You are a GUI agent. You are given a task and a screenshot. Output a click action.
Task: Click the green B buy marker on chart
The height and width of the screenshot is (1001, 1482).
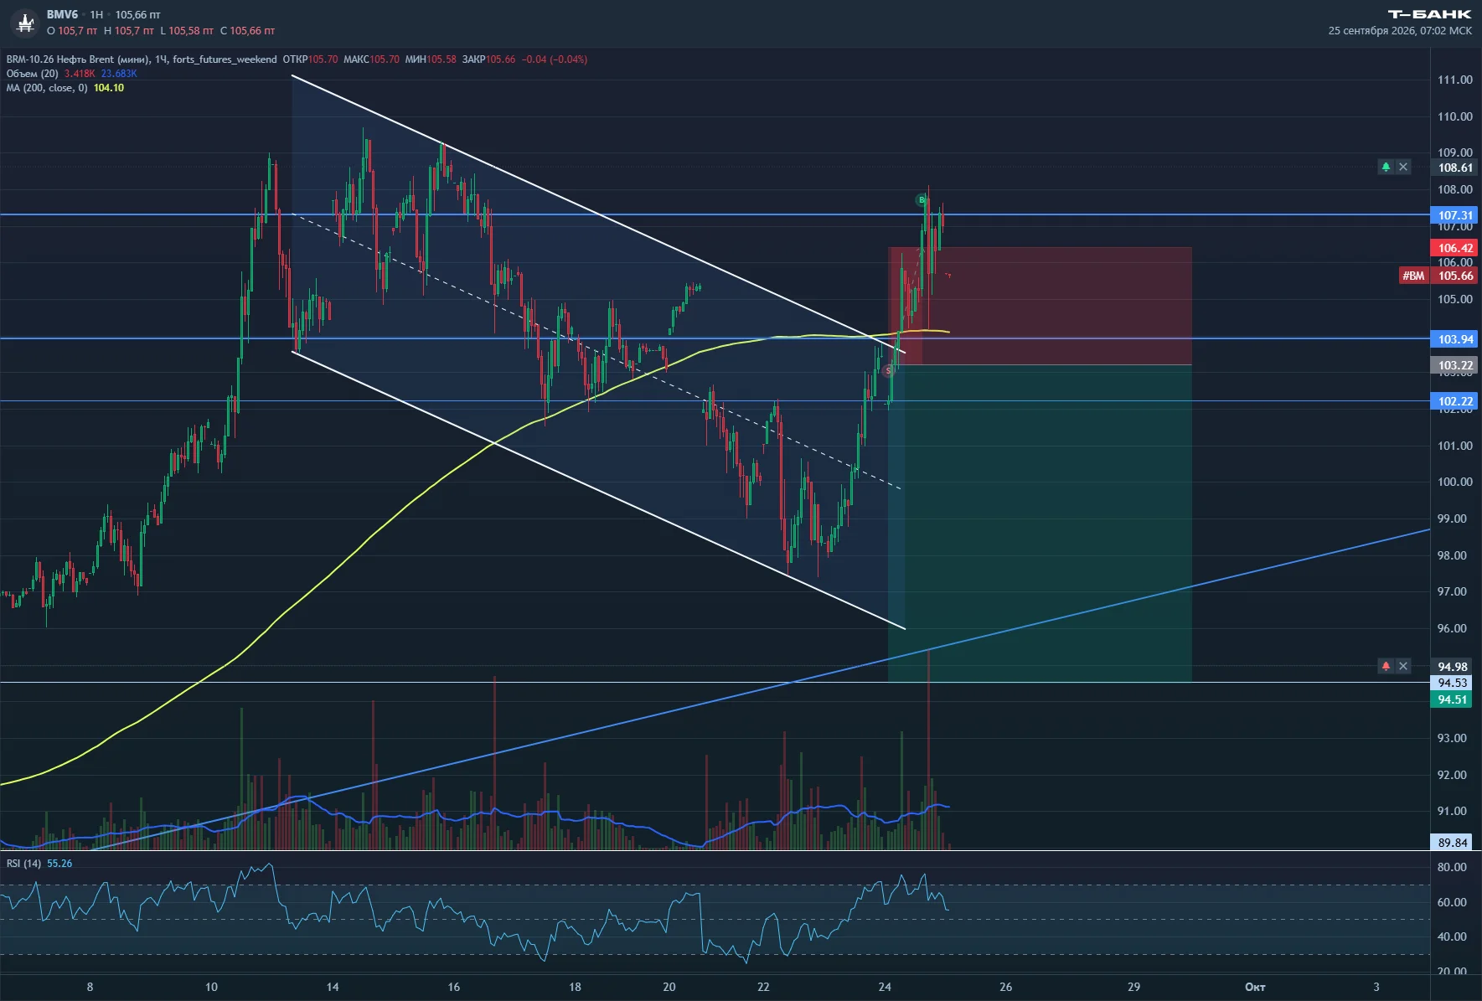tap(922, 200)
